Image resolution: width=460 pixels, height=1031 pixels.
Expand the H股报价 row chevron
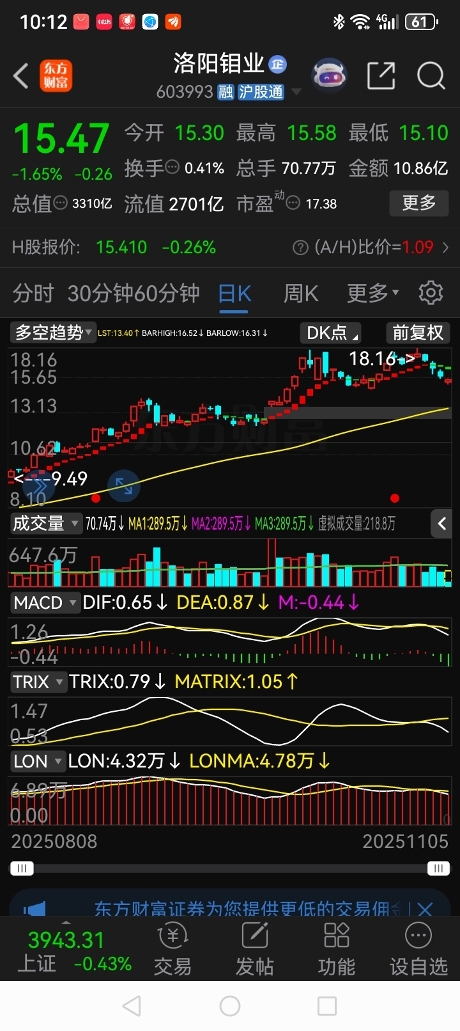(445, 248)
